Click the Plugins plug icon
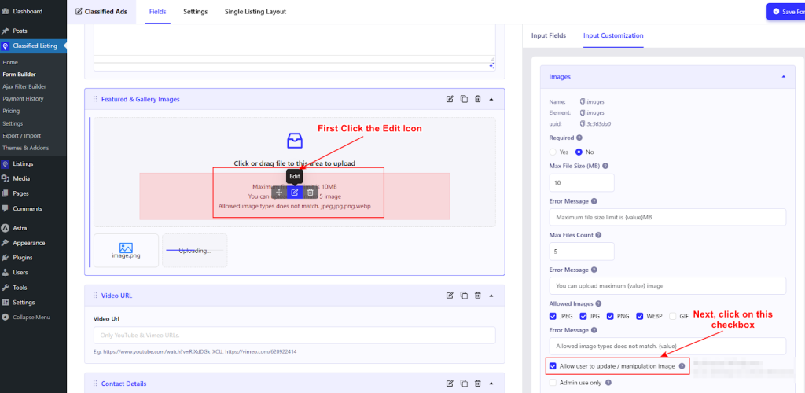805x393 pixels. click(x=6, y=258)
